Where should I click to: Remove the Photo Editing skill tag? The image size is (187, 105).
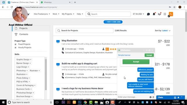pyautogui.click(x=29, y=78)
